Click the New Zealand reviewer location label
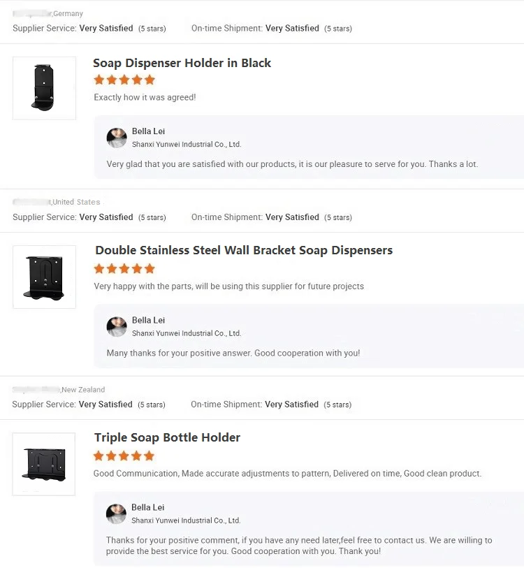The image size is (524, 568). (83, 389)
